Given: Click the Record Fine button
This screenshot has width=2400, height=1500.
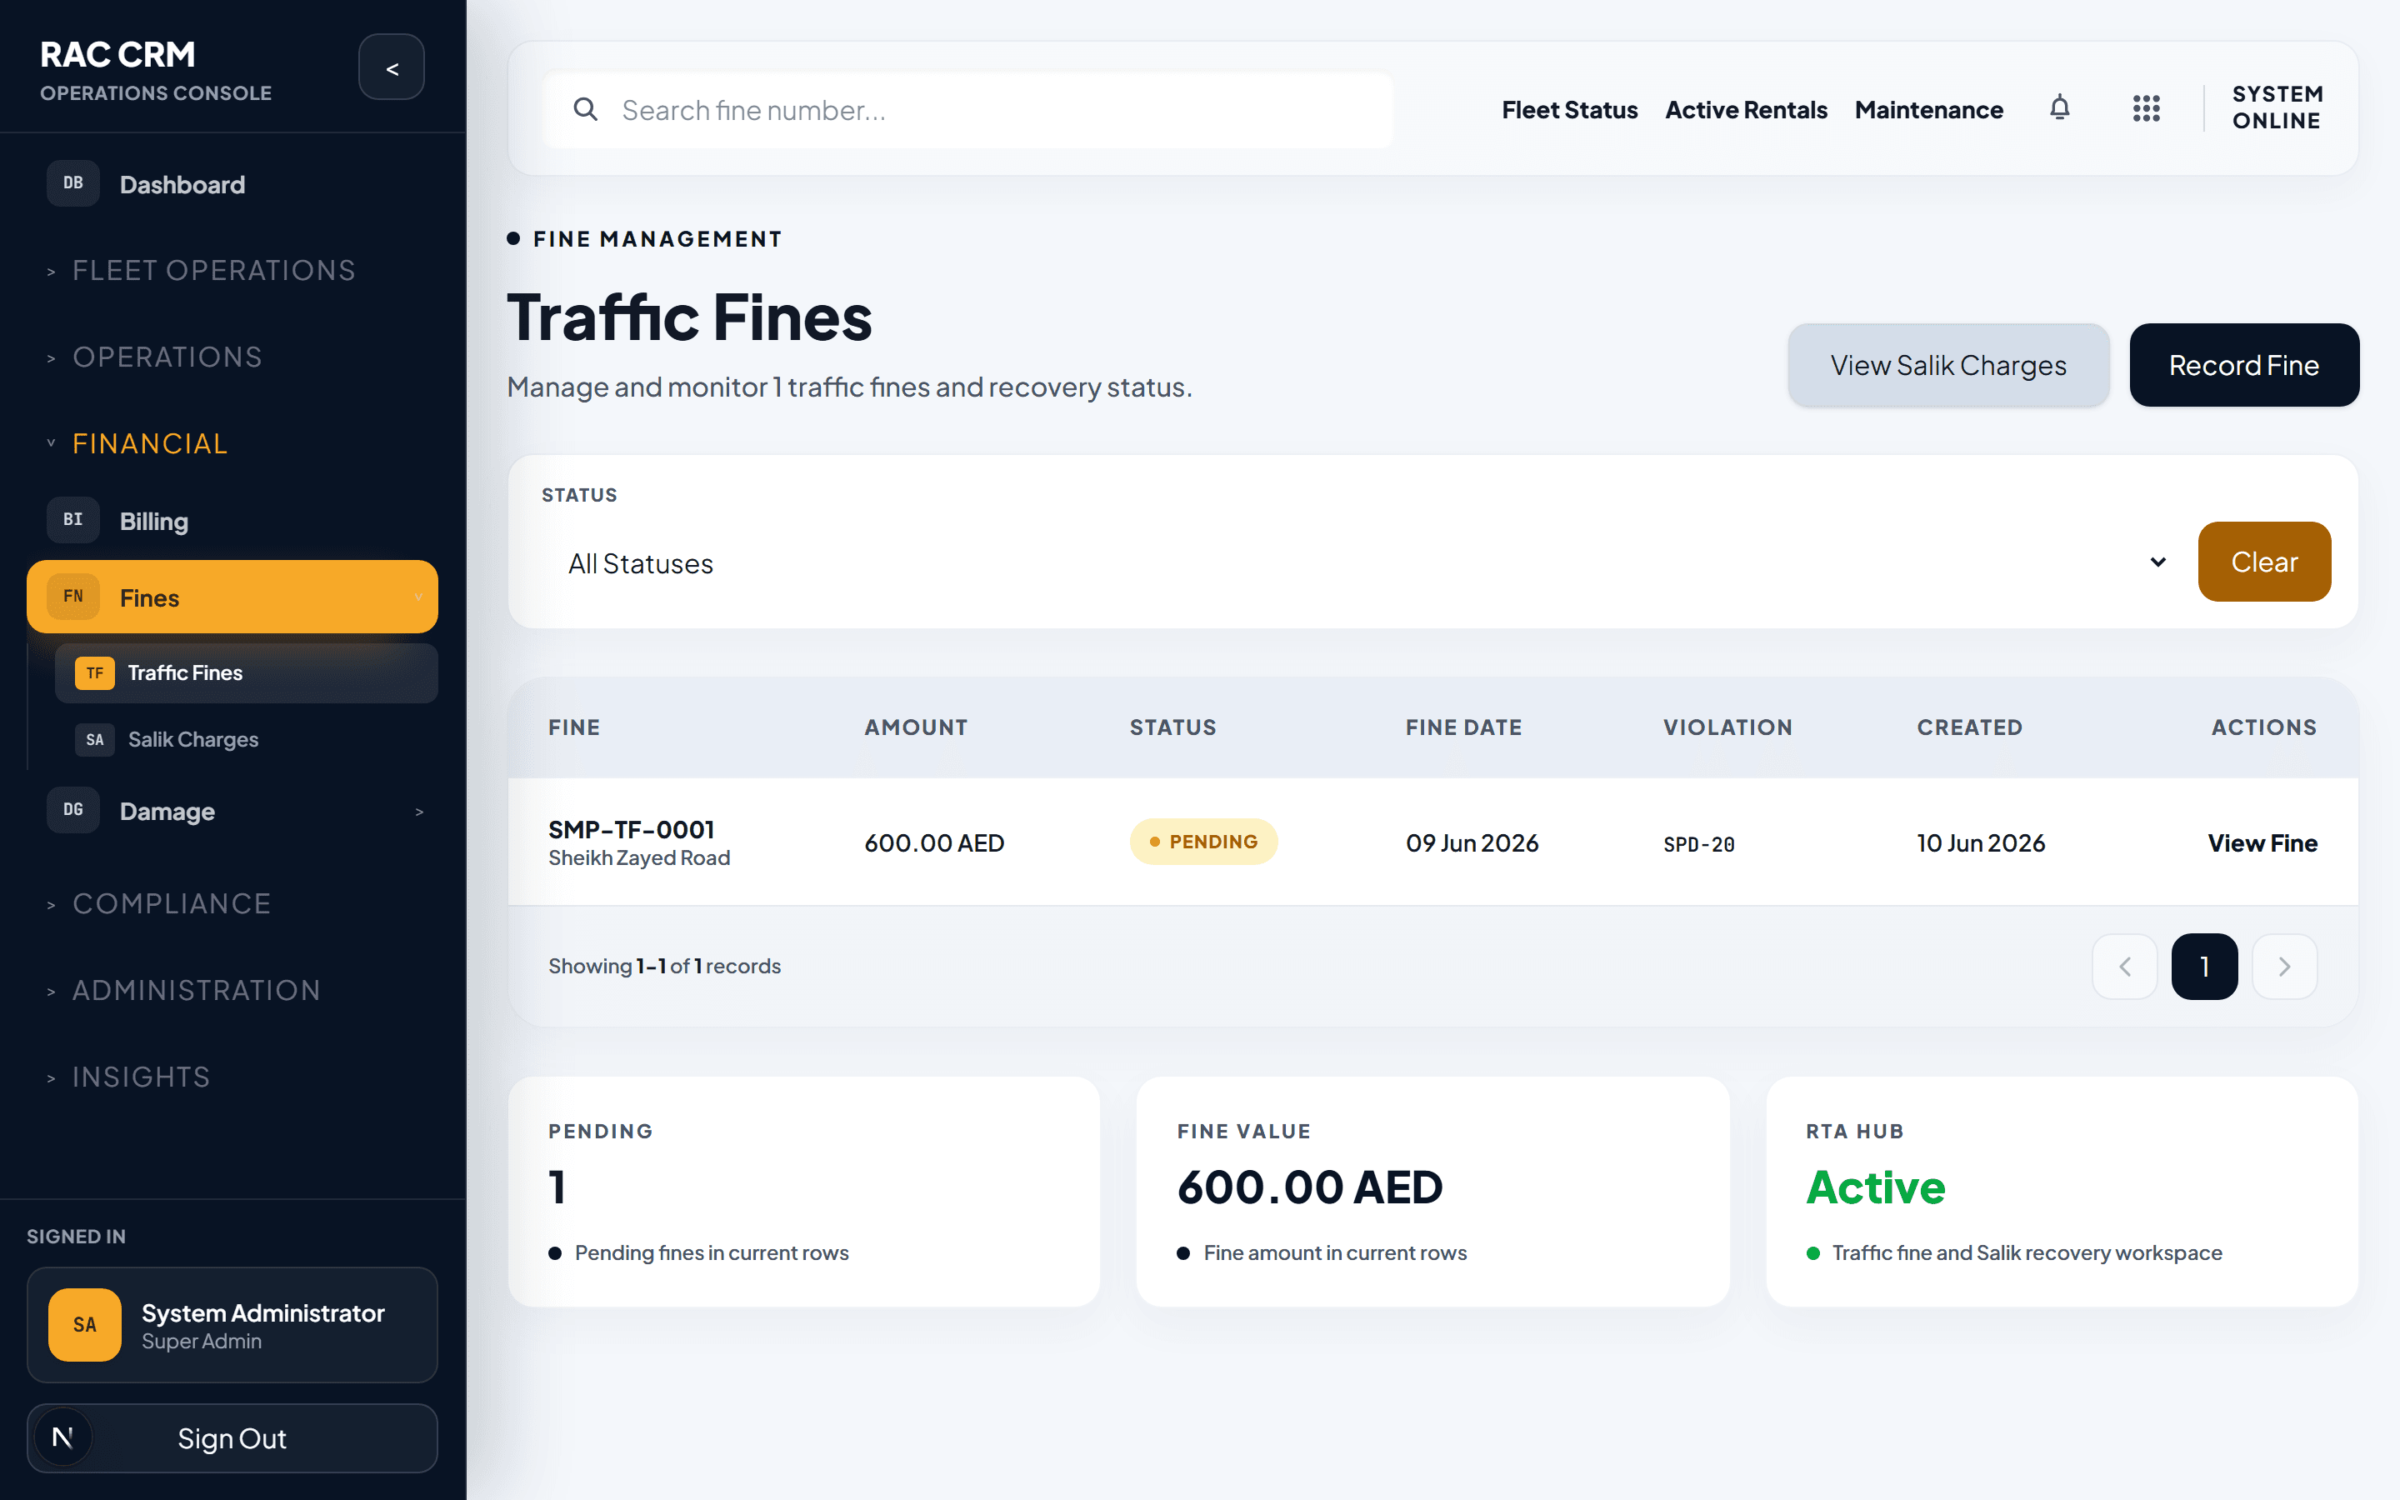Looking at the screenshot, I should click(x=2243, y=365).
